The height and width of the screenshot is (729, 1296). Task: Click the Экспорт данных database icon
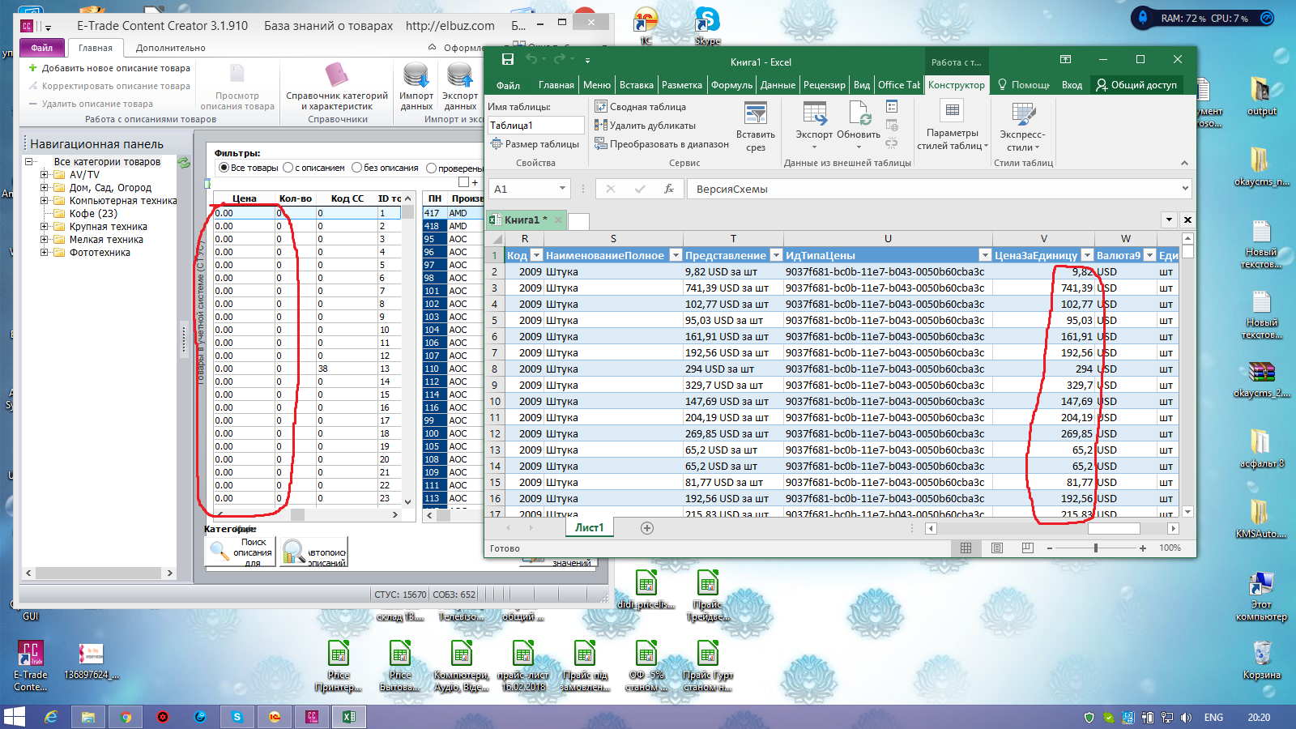pos(460,87)
